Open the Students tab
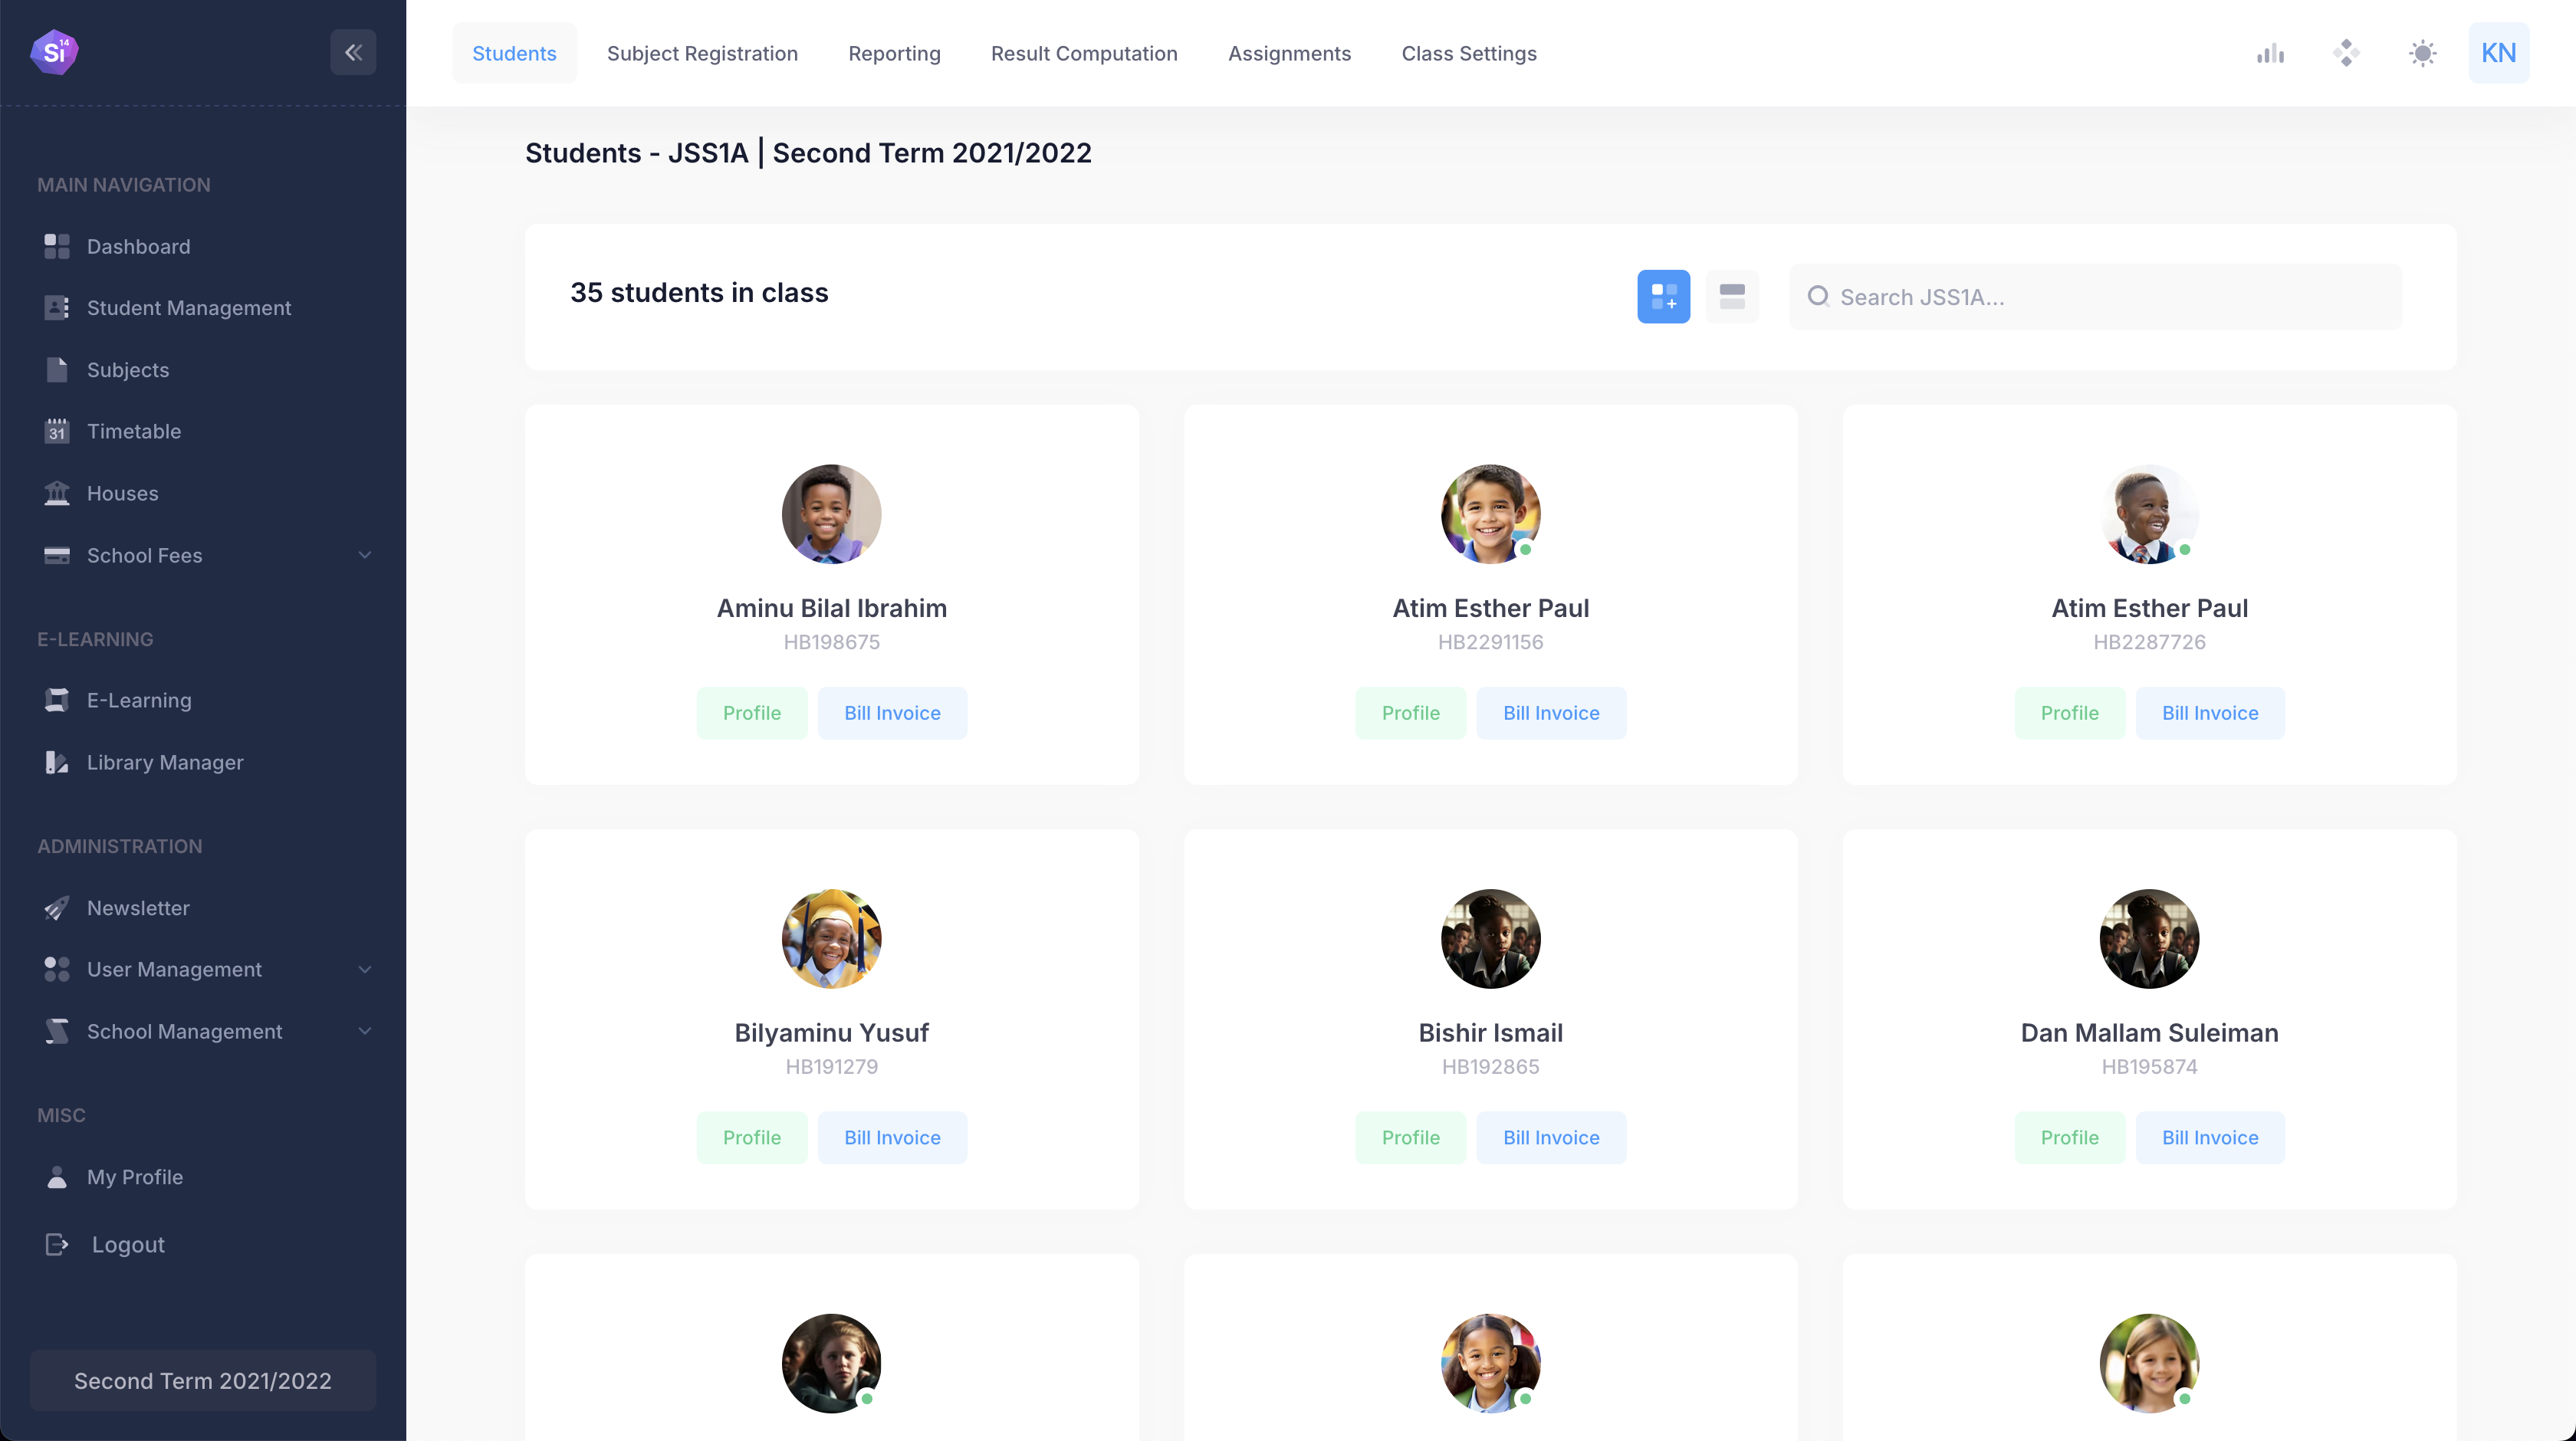This screenshot has width=2576, height=1441. (514, 53)
